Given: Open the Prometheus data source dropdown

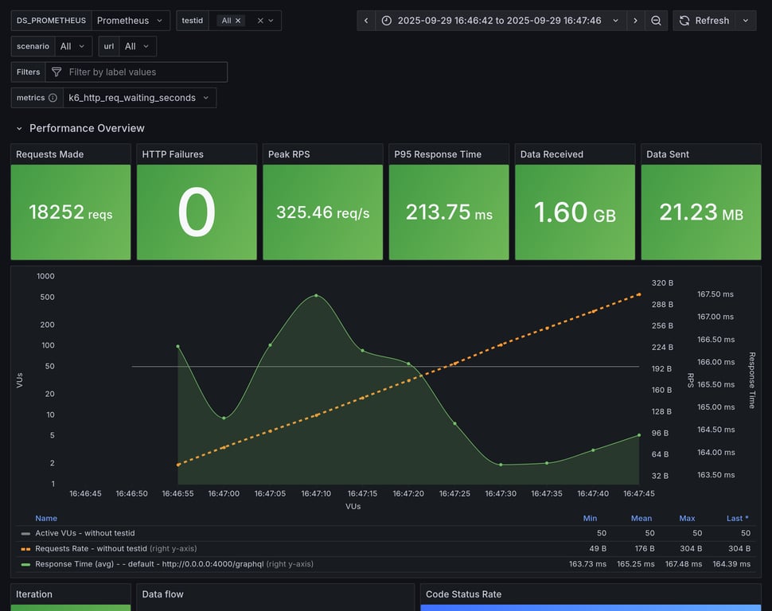Looking at the screenshot, I should (131, 21).
